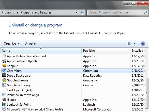149x112 pixels.
Task: Select the Host OpenAL (ADI) entry
Action: tap(20, 90)
